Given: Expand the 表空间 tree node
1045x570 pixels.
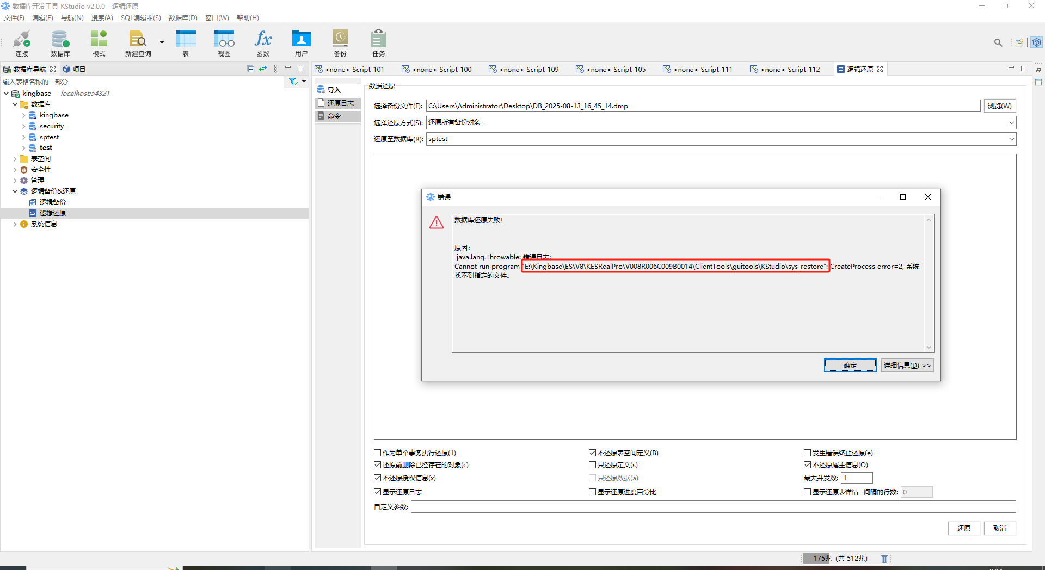Looking at the screenshot, I should click(15, 159).
